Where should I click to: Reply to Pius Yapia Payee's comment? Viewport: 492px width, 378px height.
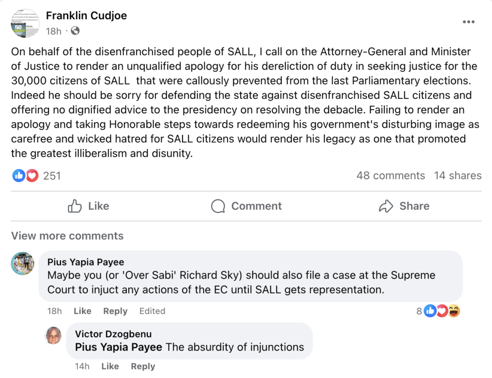[115, 311]
